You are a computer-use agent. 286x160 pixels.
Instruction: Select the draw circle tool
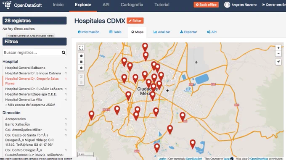coord(81,68)
